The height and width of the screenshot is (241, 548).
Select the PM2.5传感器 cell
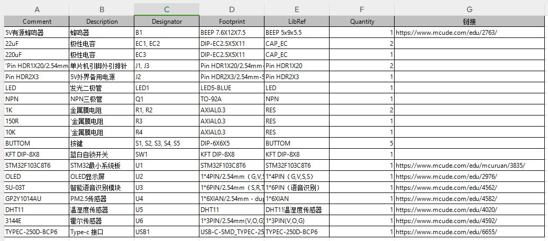[102, 199]
